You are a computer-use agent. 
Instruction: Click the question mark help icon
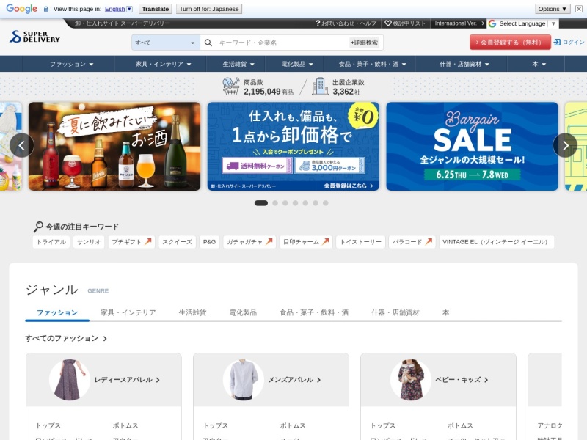[318, 23]
